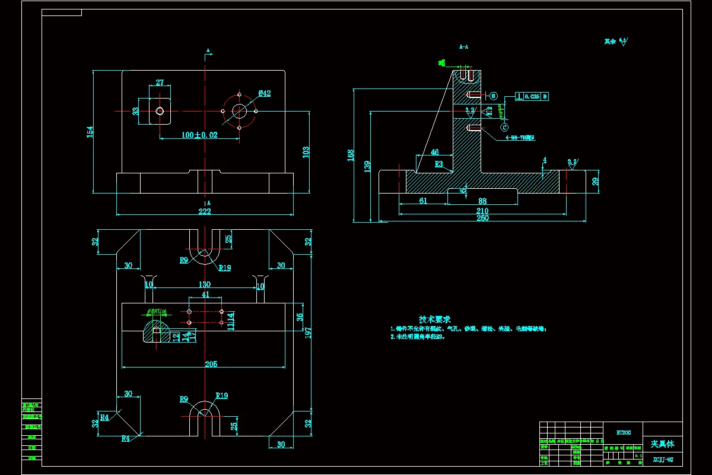
Task: Select the 103 vertical dimension
Action: pos(306,151)
